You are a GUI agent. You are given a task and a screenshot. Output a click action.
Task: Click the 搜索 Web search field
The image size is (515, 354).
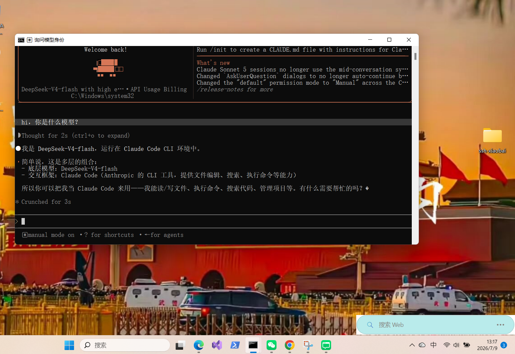(x=435, y=325)
